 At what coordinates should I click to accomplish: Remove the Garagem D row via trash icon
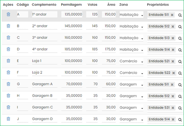point(8,119)
